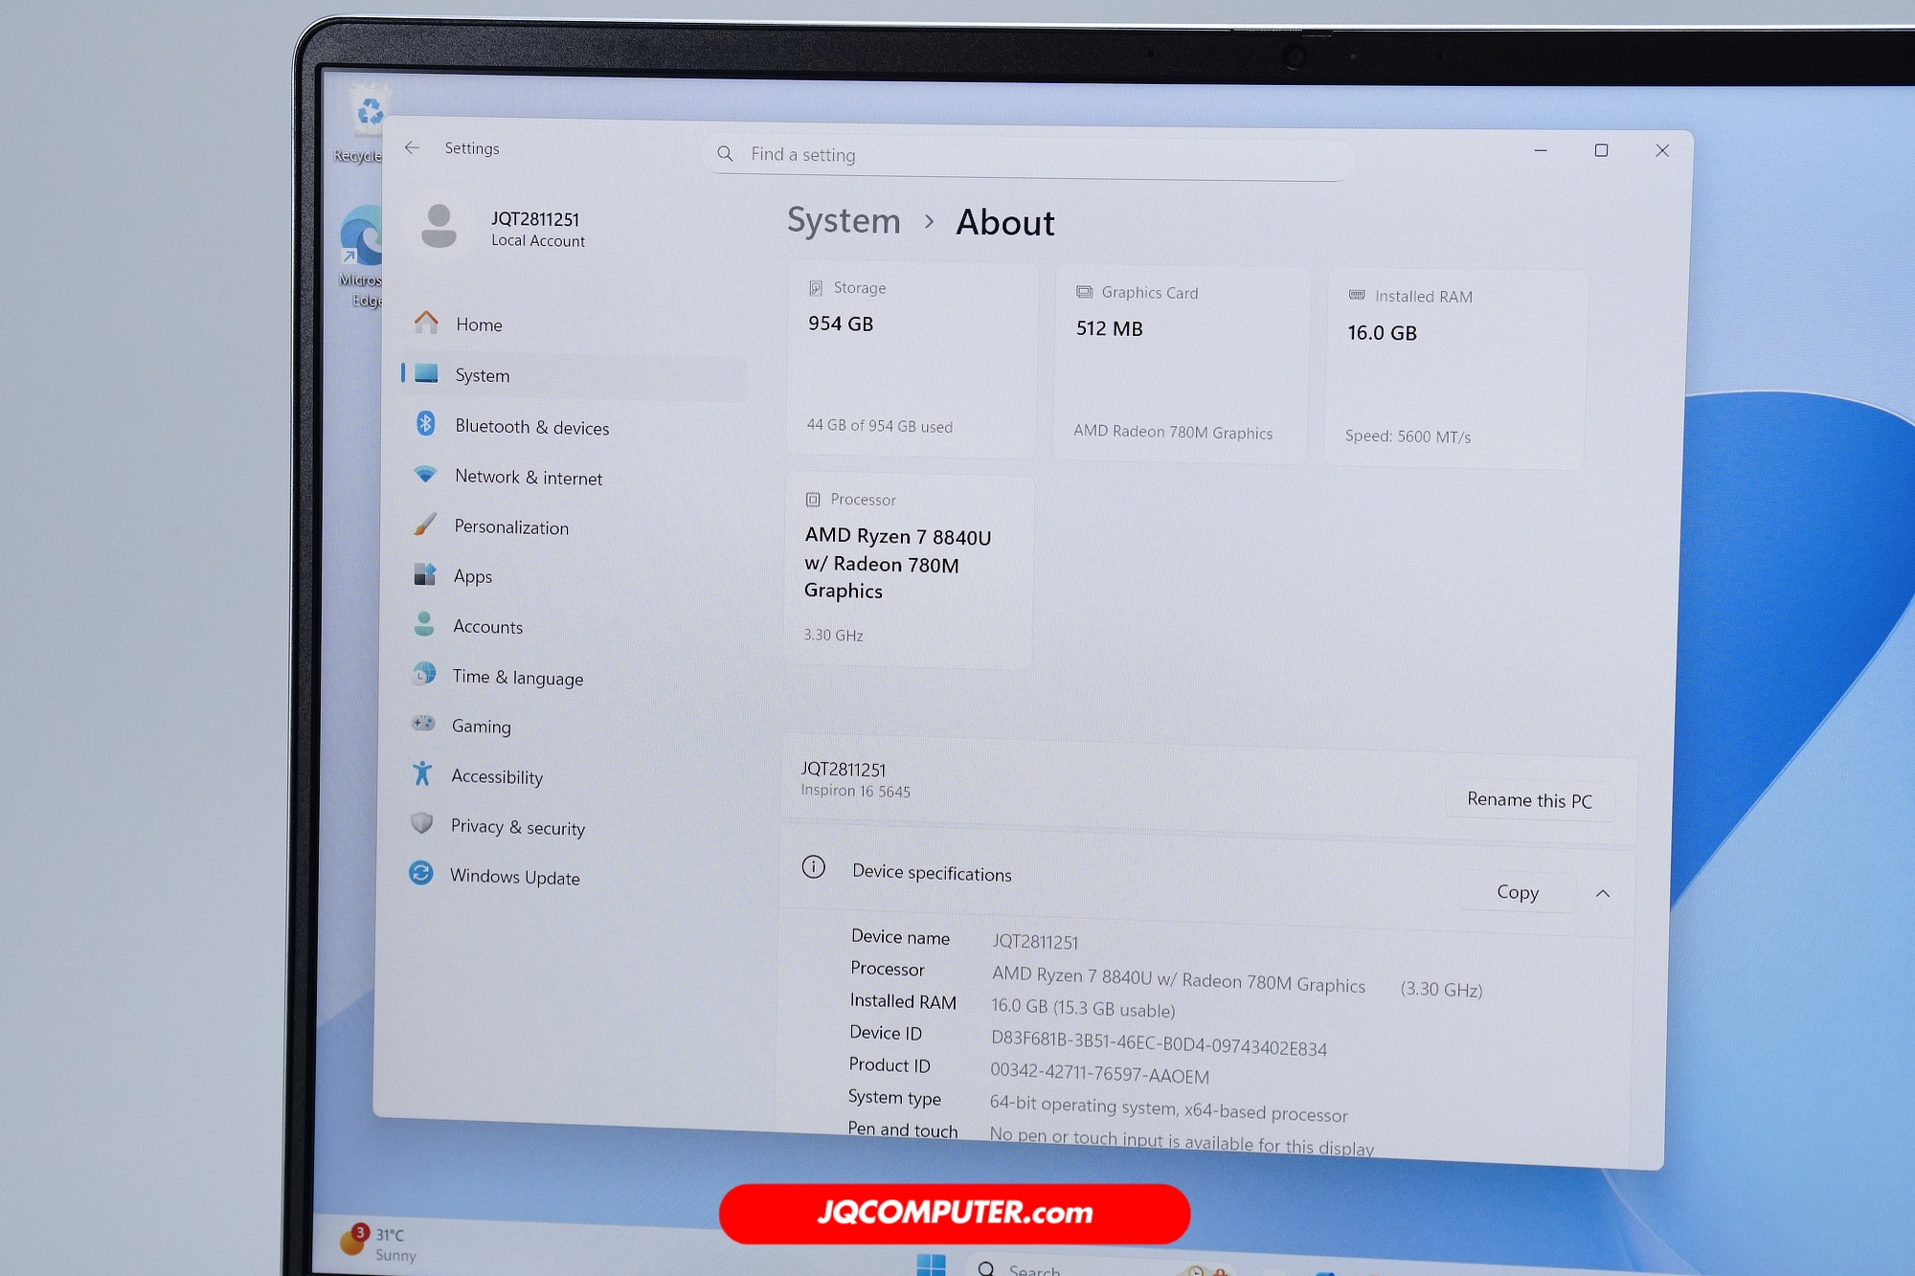Select Accounts in the sidebar
This screenshot has height=1276, width=1915.
coord(487,627)
